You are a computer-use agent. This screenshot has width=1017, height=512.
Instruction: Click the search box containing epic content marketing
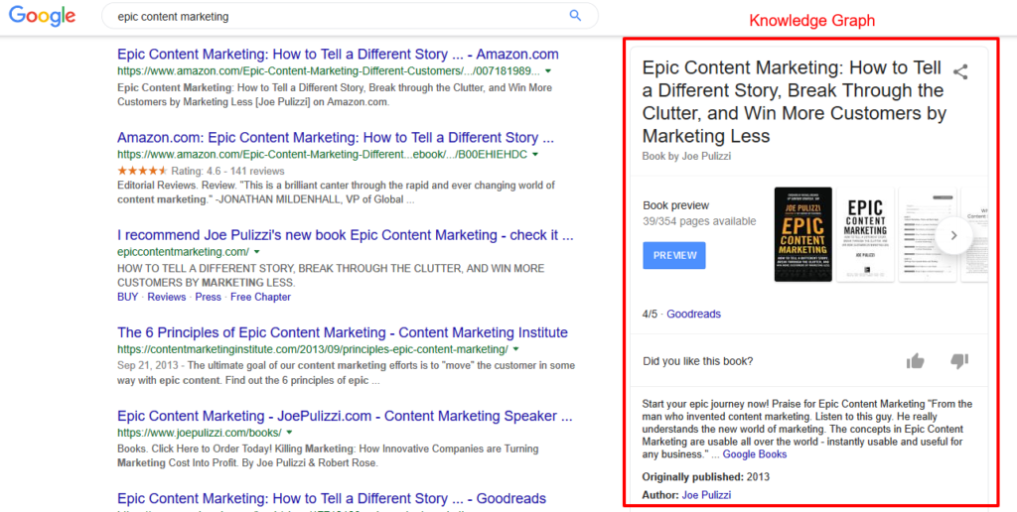(x=338, y=16)
